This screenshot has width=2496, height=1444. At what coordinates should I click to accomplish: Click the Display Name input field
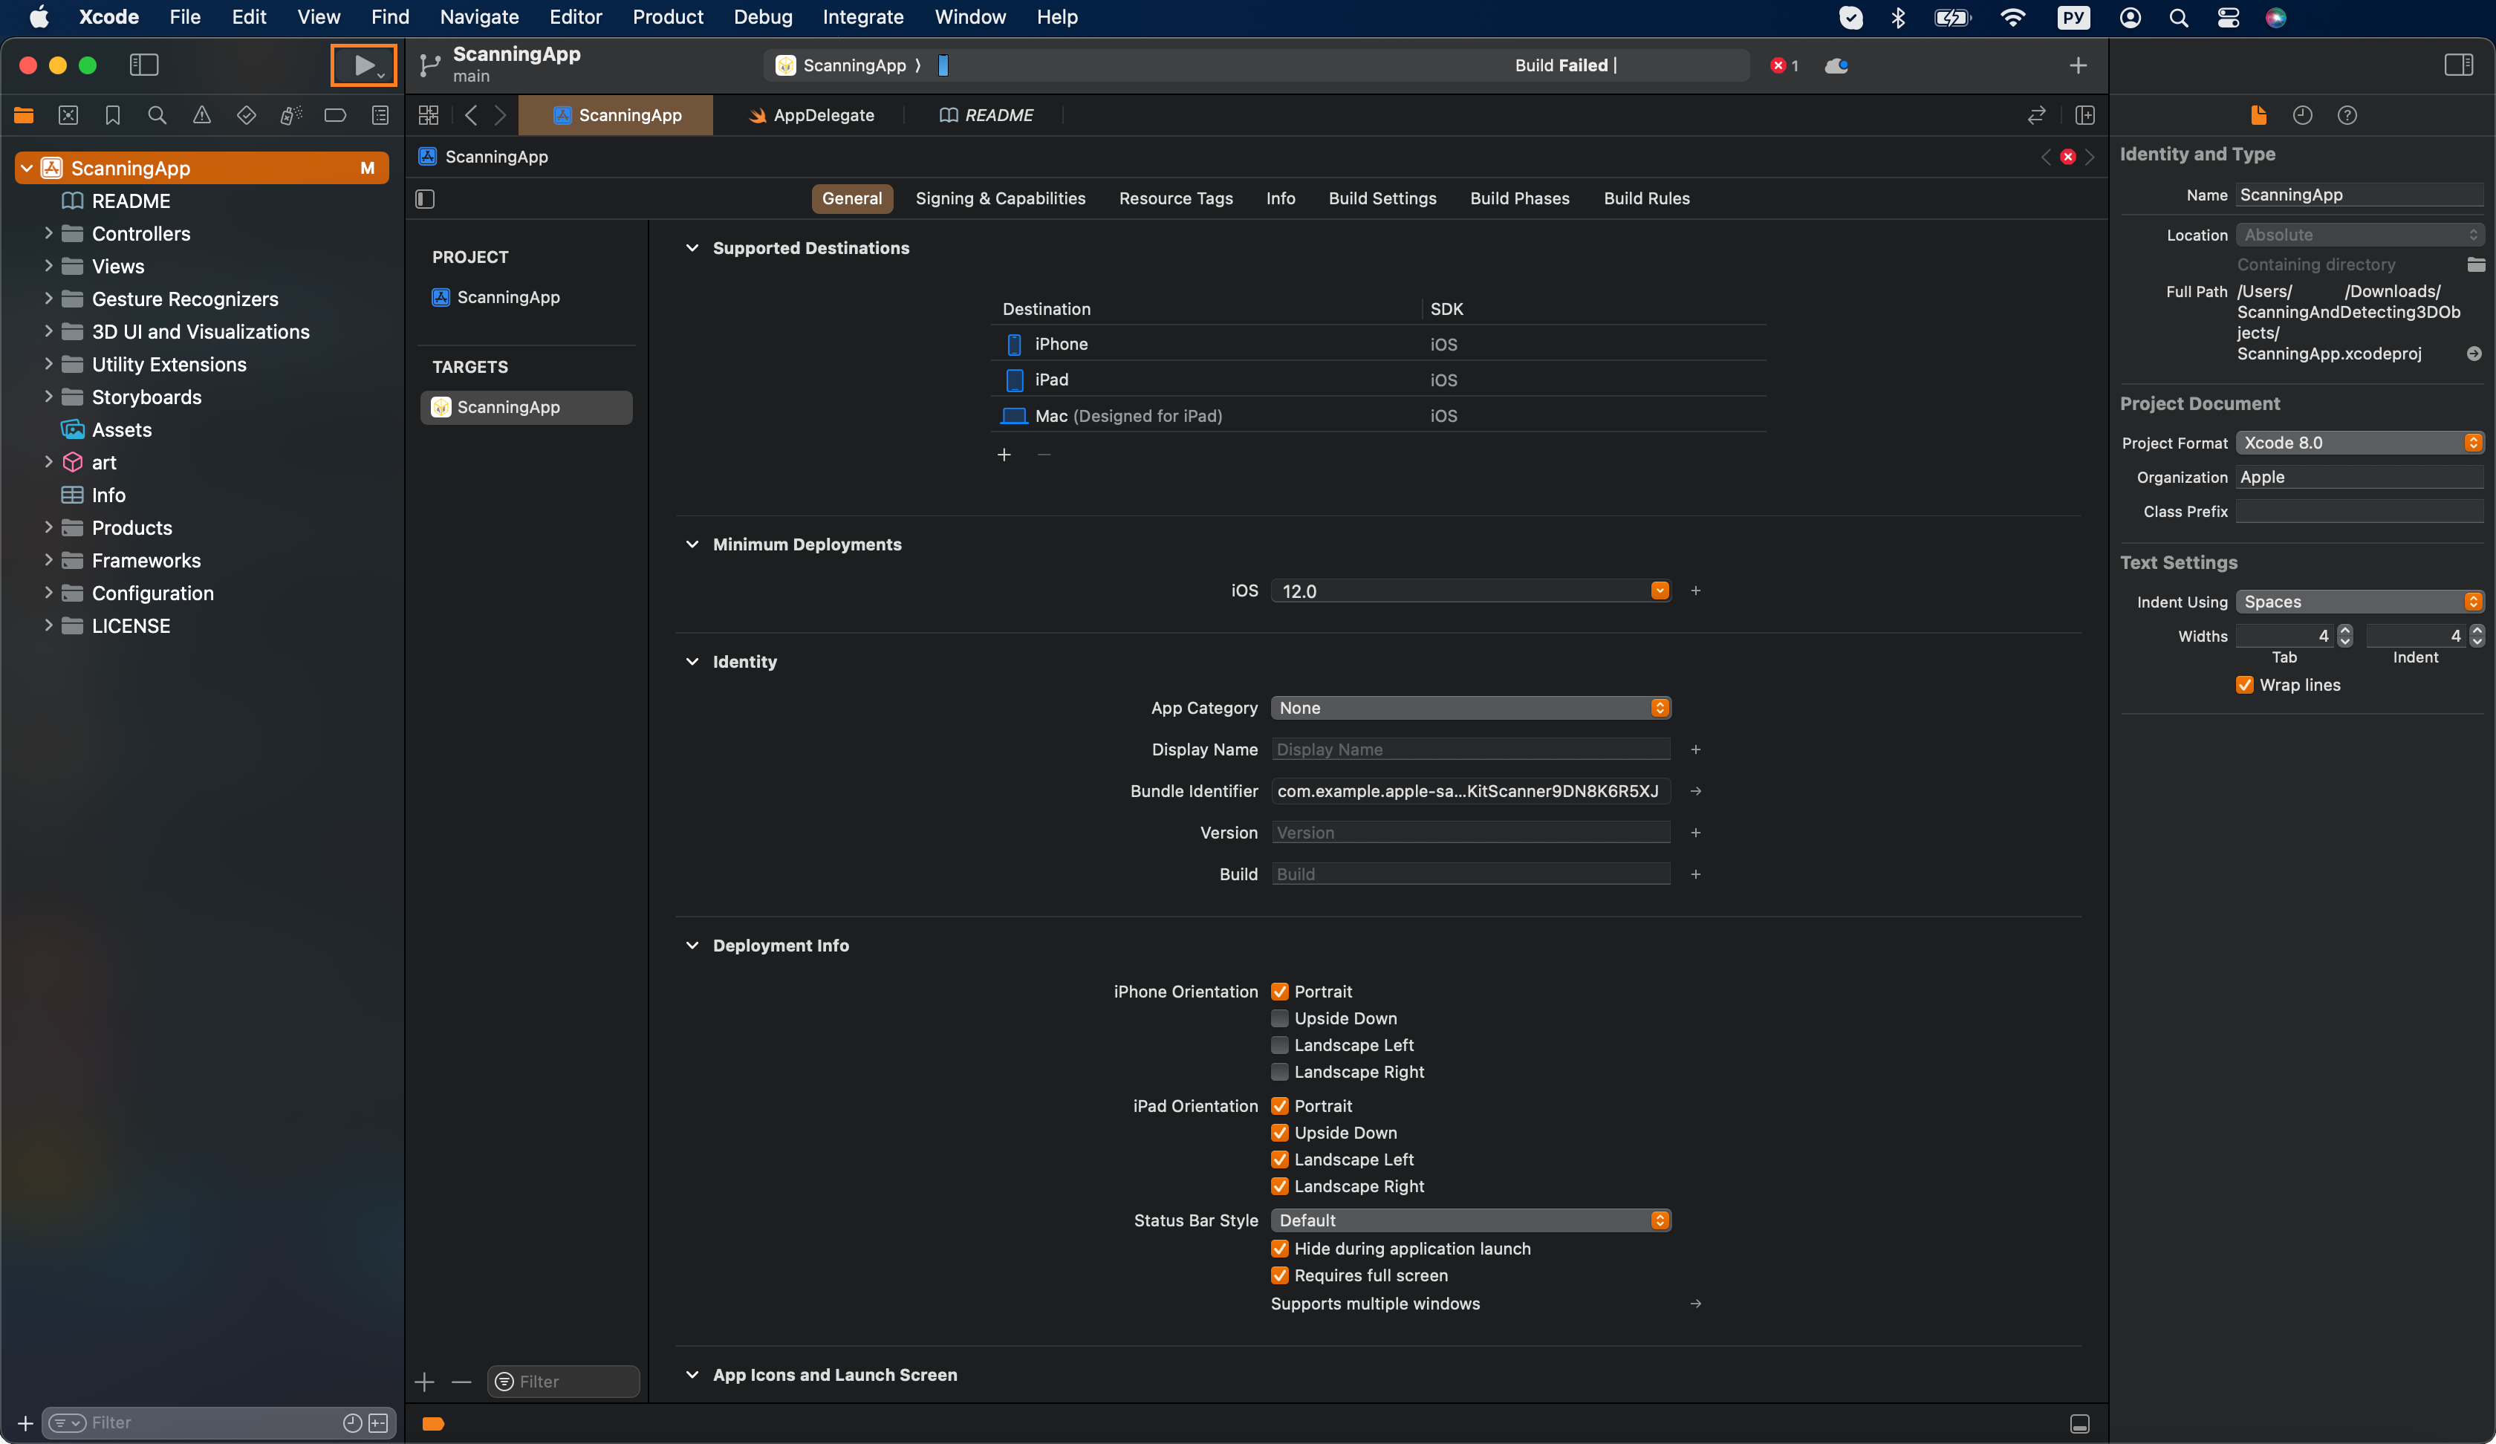click(1470, 749)
